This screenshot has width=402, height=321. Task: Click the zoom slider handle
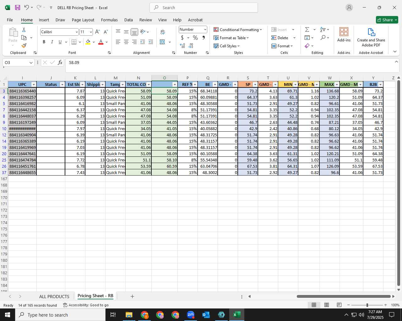(367, 305)
